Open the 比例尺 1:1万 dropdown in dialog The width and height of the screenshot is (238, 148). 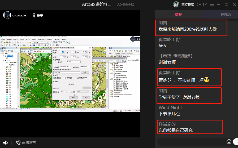(73, 62)
